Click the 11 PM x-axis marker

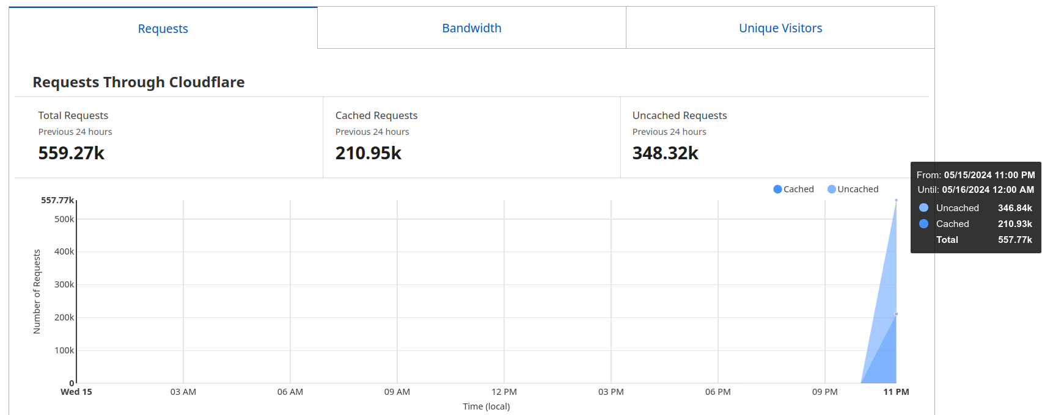pyautogui.click(x=896, y=392)
